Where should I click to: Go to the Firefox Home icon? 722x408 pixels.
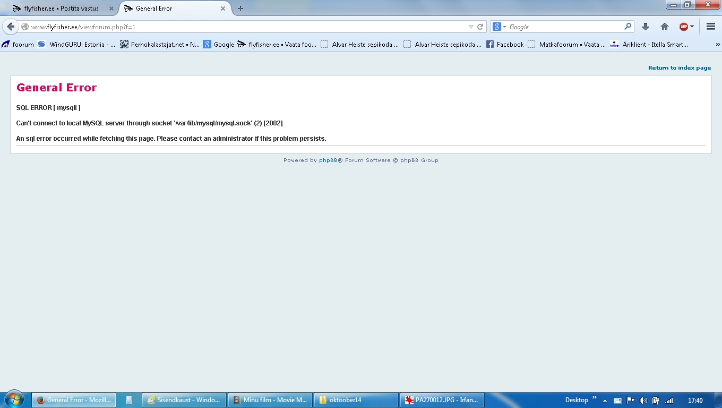click(x=664, y=27)
